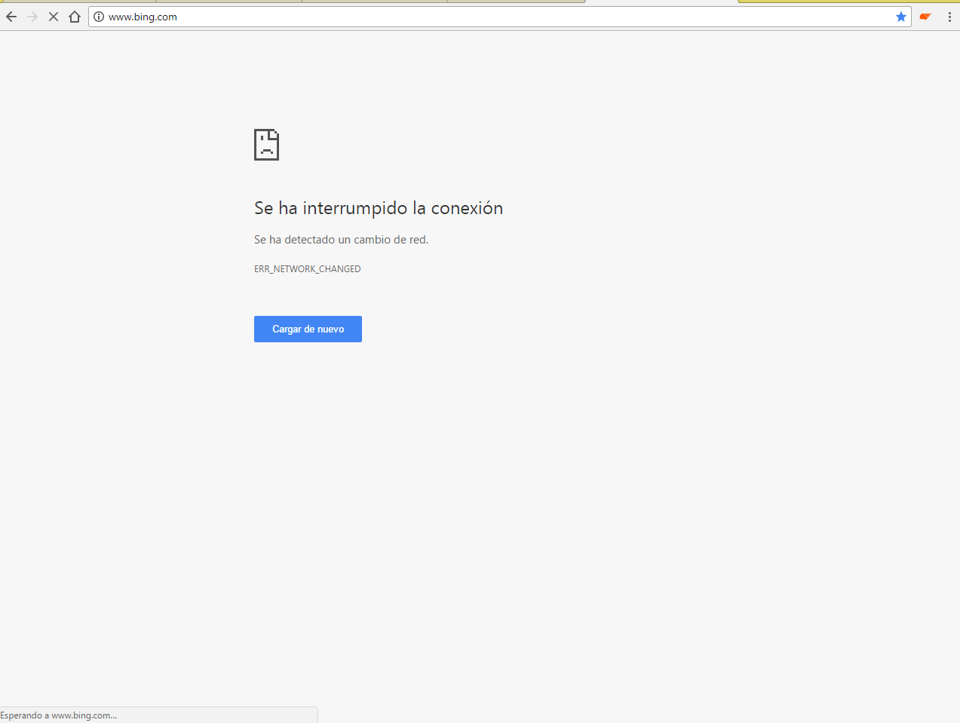Click the forward navigation arrow
The height and width of the screenshot is (723, 960).
click(x=32, y=17)
